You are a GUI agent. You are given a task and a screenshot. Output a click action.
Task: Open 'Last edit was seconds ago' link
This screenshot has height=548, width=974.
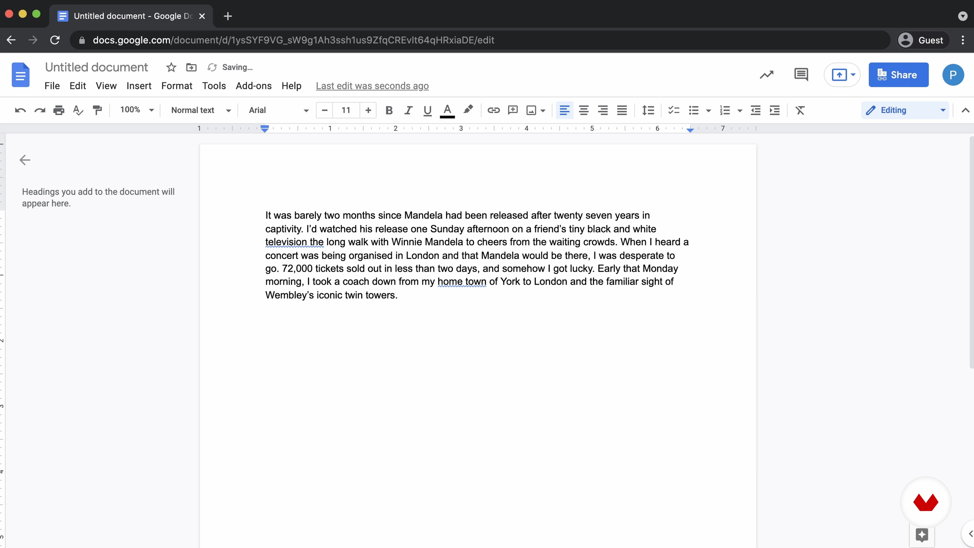click(372, 86)
